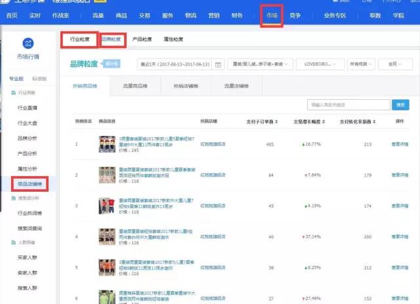Open 产品分析 in sidebar

point(28,154)
